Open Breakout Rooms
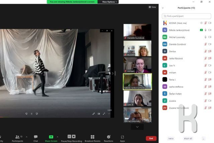 coord(92,138)
